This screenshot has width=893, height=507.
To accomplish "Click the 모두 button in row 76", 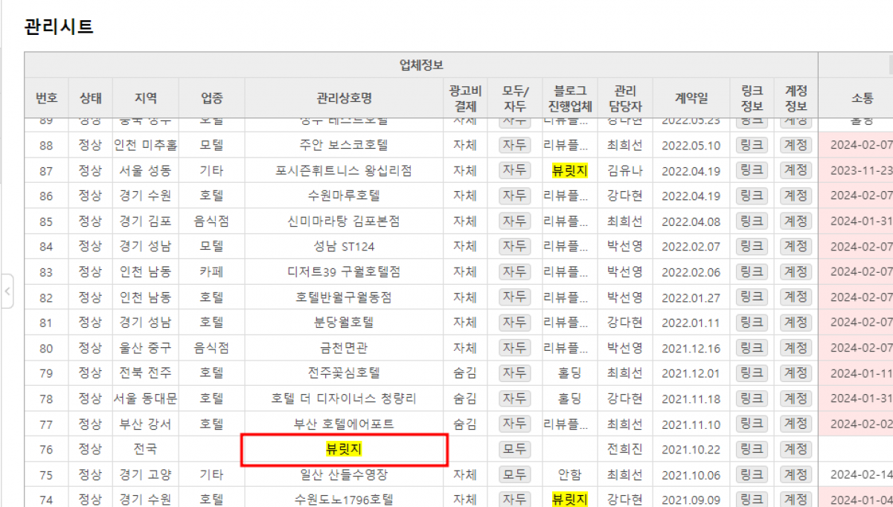I will tap(514, 449).
